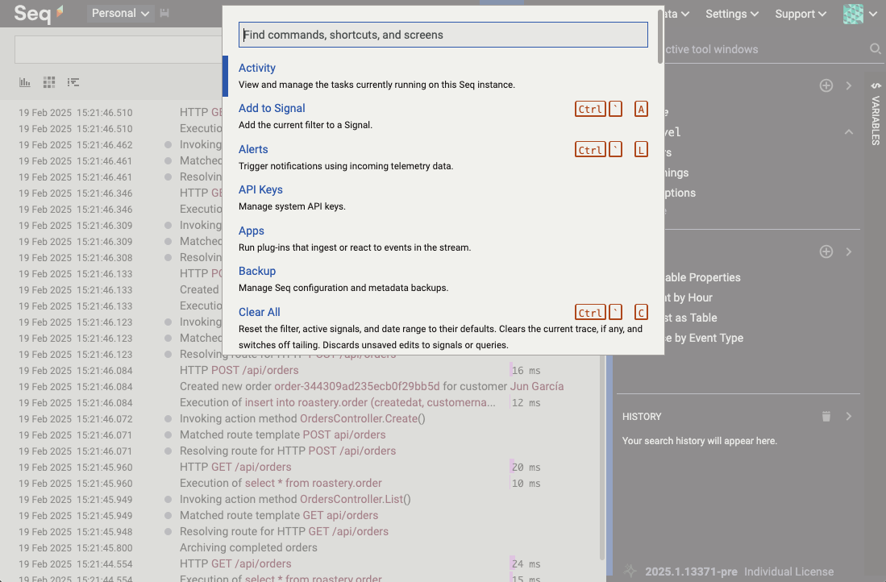The width and height of the screenshot is (886, 582).
Task: Click 'HTTP GET /api/orders' at 15:21:45.960
Action: point(235,467)
